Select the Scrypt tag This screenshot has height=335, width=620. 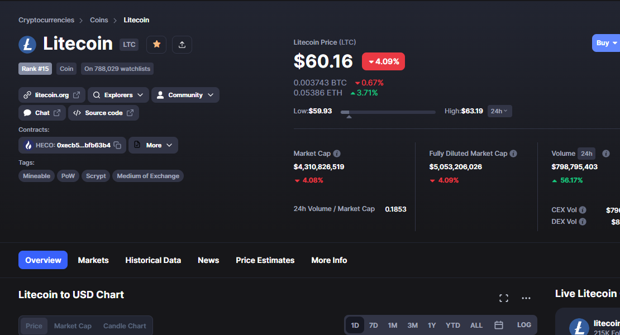coord(96,176)
